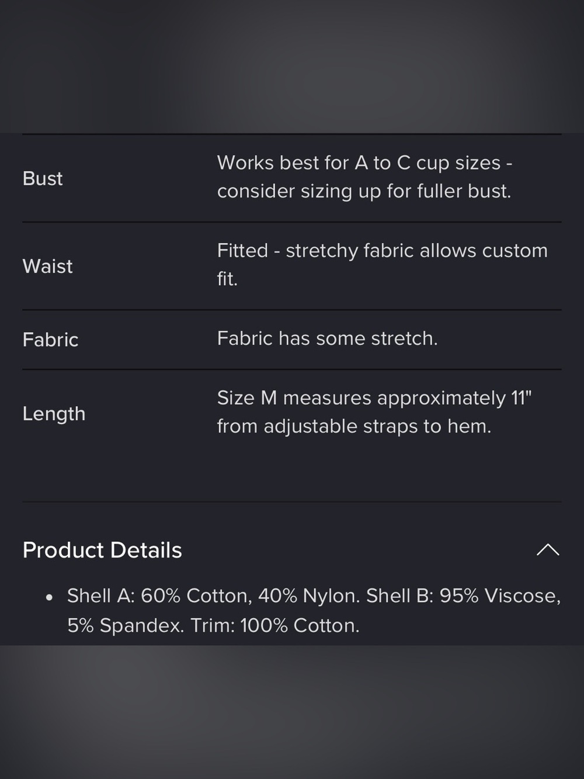Tap the Product Details heading
The image size is (584, 779).
click(102, 550)
